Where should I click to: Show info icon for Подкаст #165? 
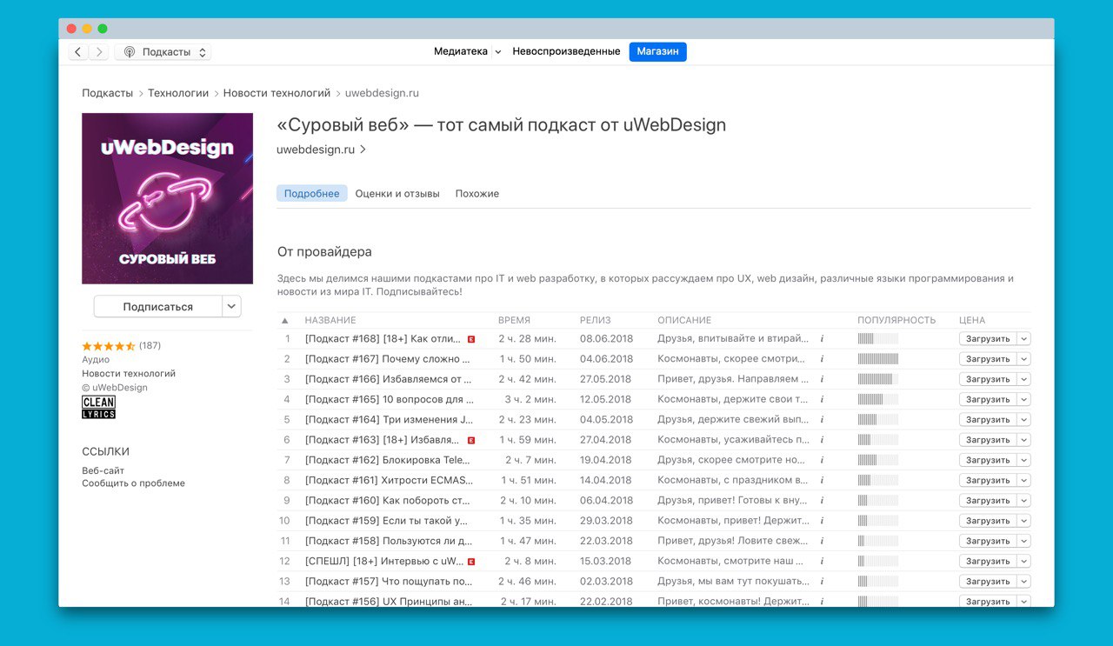[x=822, y=400]
